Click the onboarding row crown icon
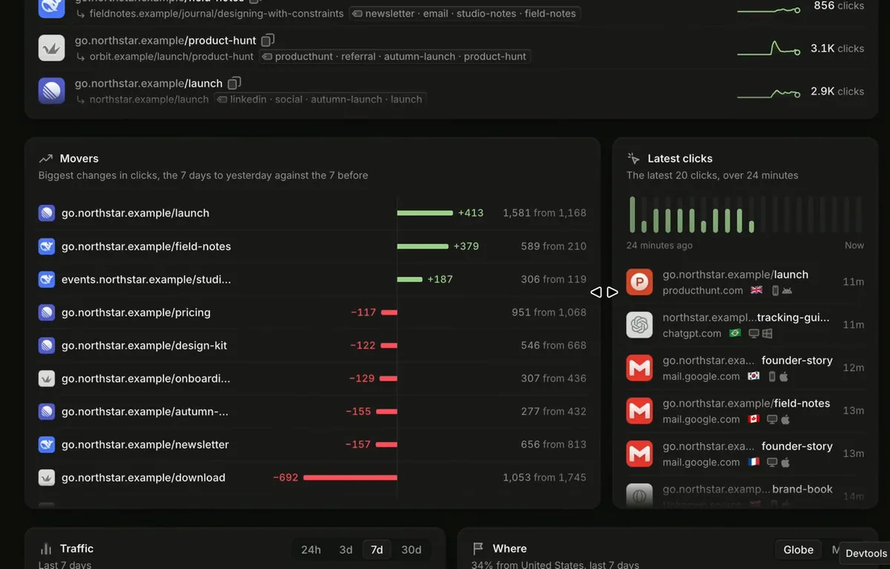Viewport: 890px width, 569px height. tap(47, 378)
